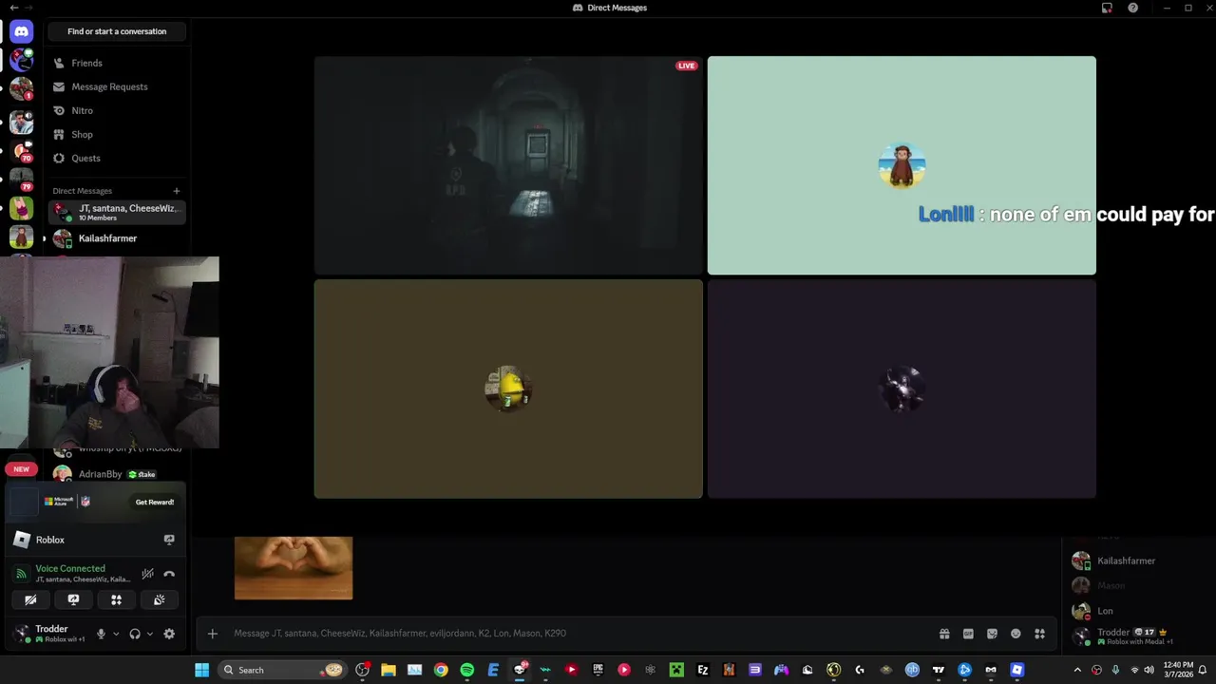The image size is (1216, 684).
Task: Select the yellow avatar call tile
Action: tap(508, 389)
